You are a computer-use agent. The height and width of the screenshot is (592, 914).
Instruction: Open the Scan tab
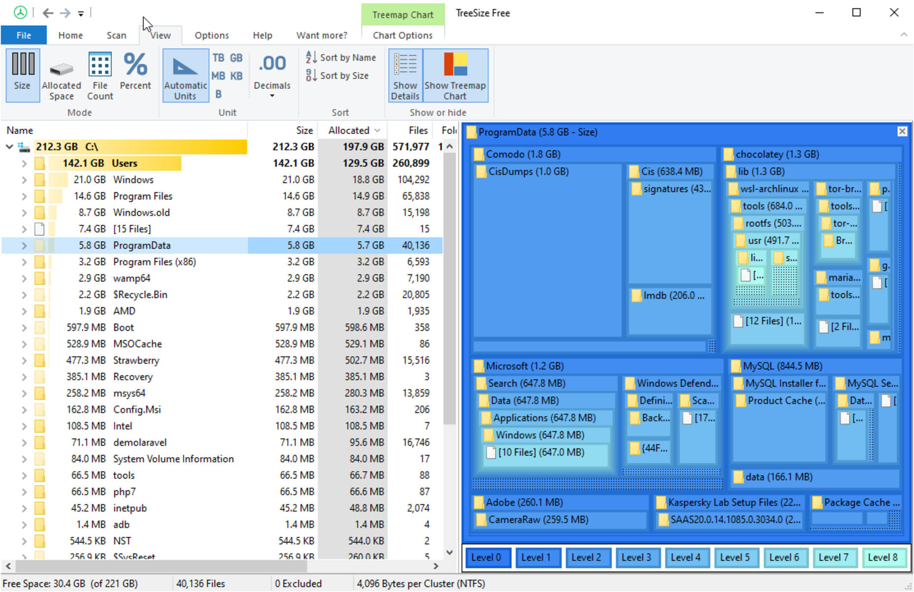point(116,35)
